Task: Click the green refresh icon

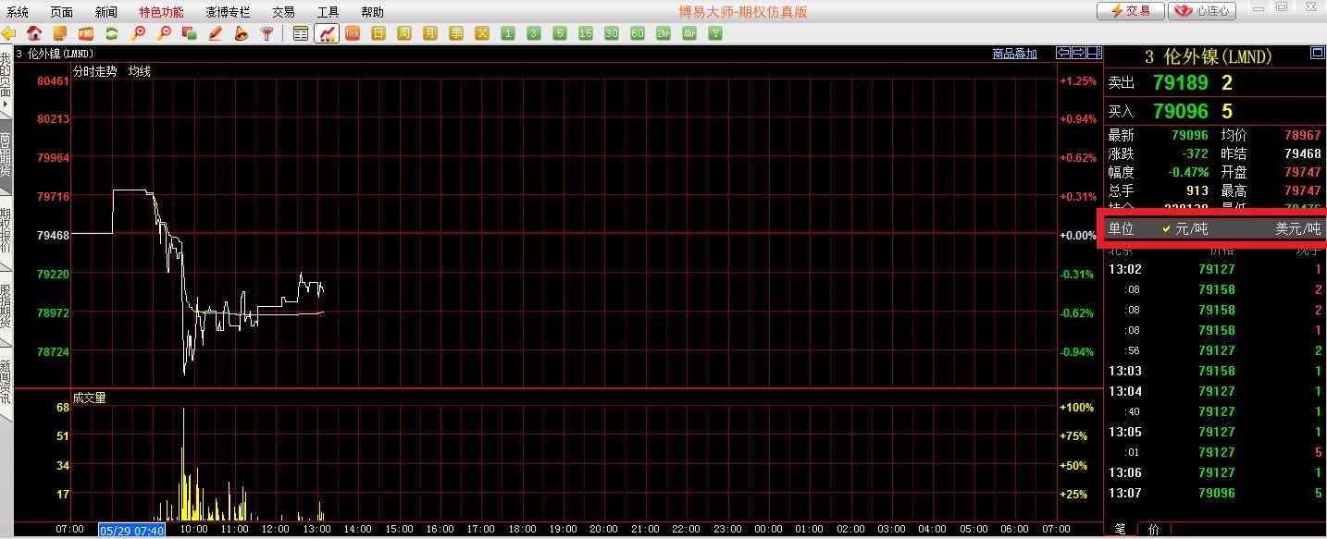Action: click(x=112, y=33)
